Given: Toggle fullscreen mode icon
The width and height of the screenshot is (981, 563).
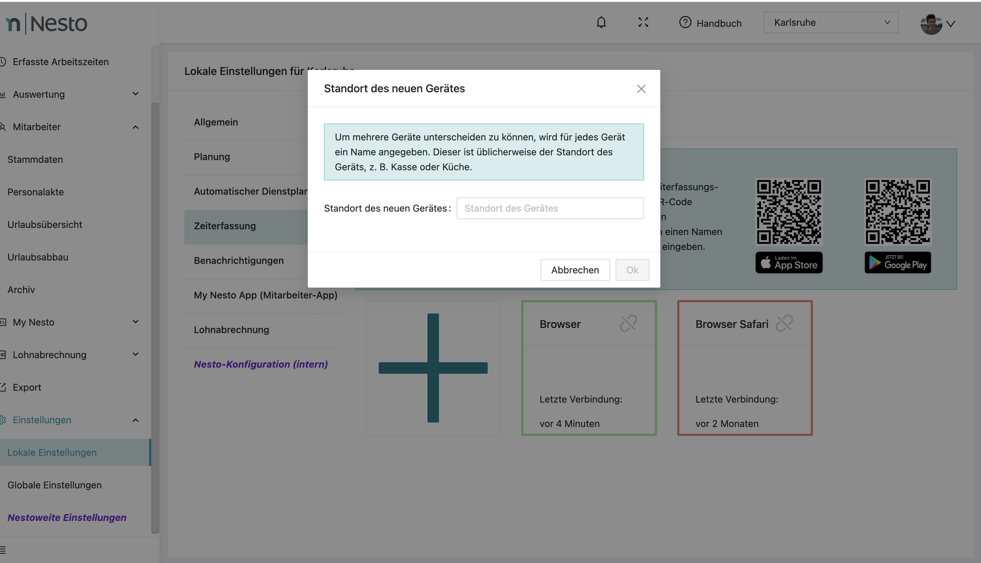Looking at the screenshot, I should click(x=643, y=22).
